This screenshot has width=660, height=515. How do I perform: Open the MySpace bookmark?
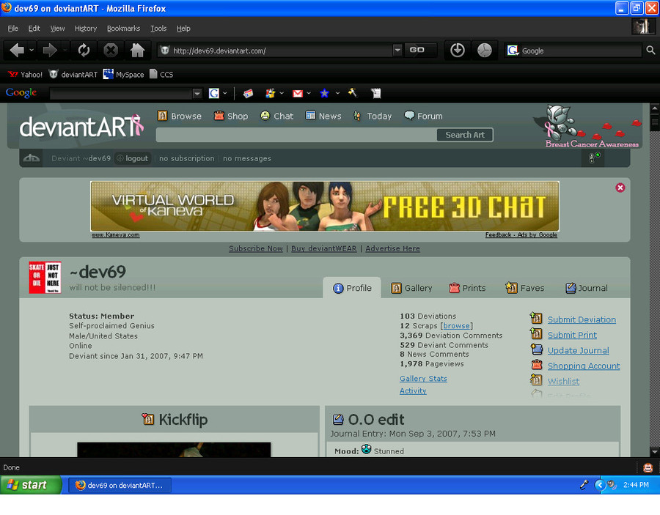coord(124,75)
